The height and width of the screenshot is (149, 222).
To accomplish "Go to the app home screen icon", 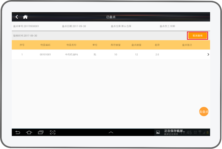I will pyautogui.click(x=25, y=17).
